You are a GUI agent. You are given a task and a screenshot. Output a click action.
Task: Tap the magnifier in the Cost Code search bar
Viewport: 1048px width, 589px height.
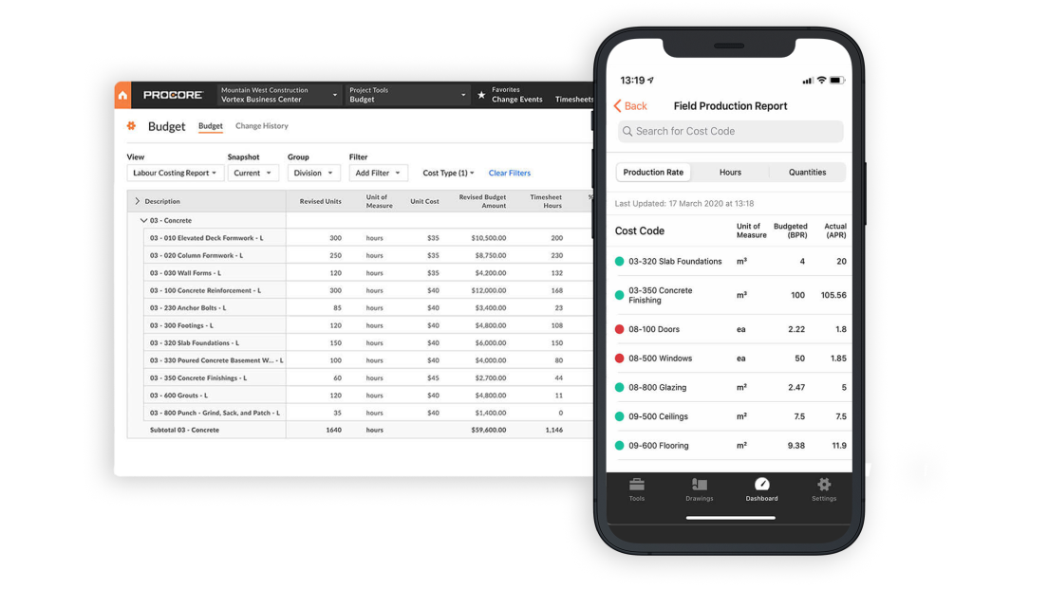pyautogui.click(x=627, y=131)
